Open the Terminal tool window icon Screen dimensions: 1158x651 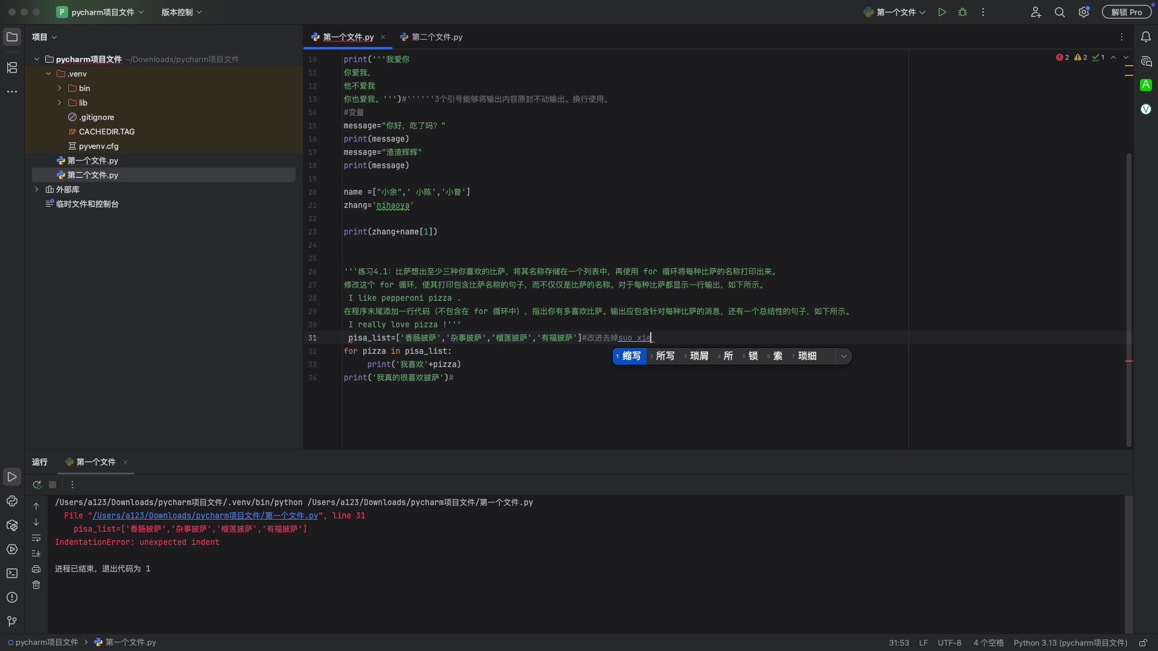(x=12, y=573)
